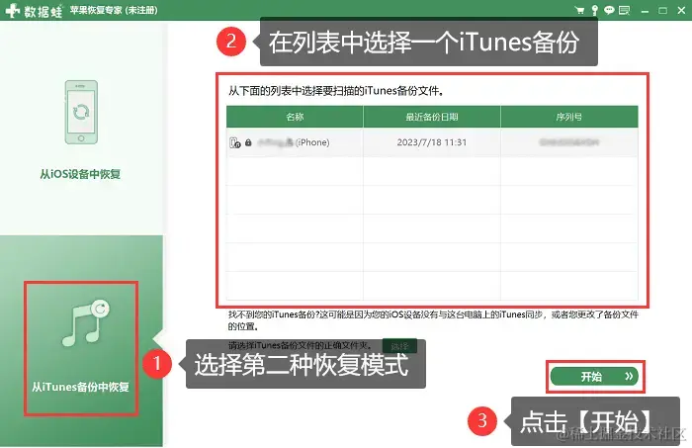This screenshot has width=692, height=448.
Task: Close the application window
Action: (x=681, y=11)
